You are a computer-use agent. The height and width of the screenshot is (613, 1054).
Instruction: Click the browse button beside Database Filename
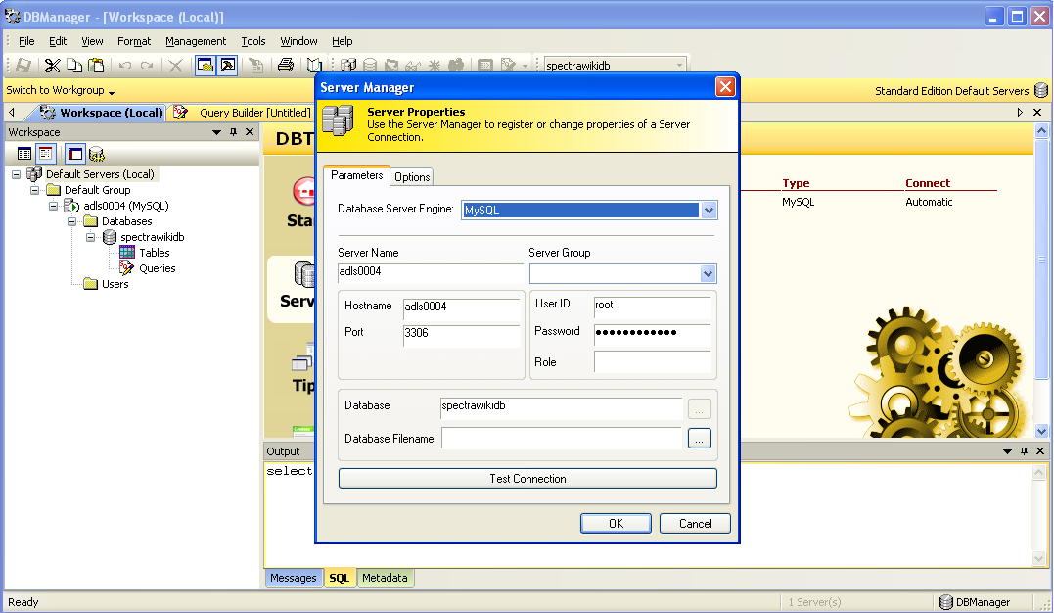click(x=699, y=439)
